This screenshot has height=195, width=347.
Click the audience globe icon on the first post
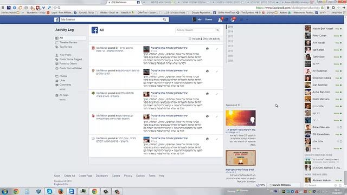pos(207,48)
